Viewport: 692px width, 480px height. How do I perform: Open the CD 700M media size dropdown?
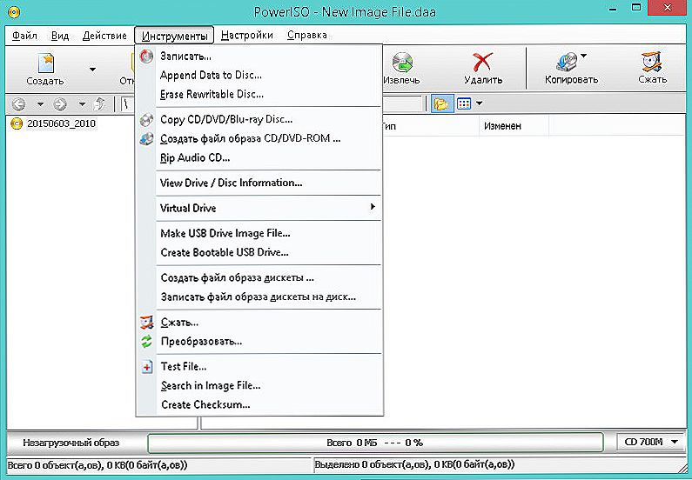pyautogui.click(x=651, y=443)
